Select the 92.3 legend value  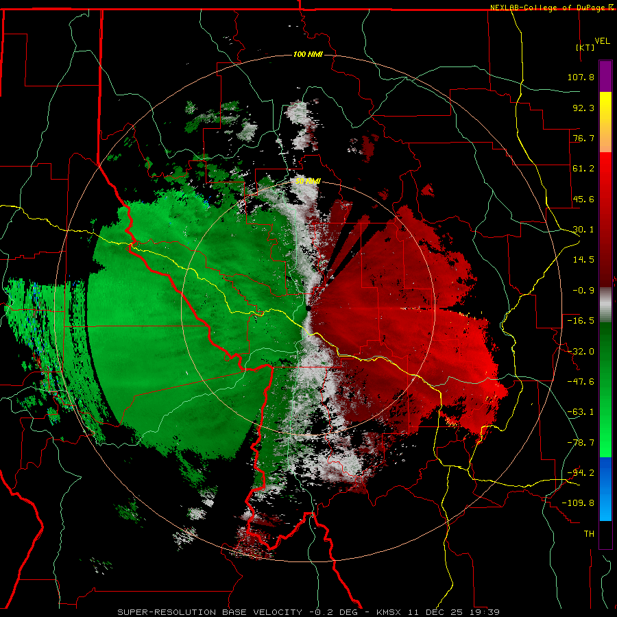point(583,108)
